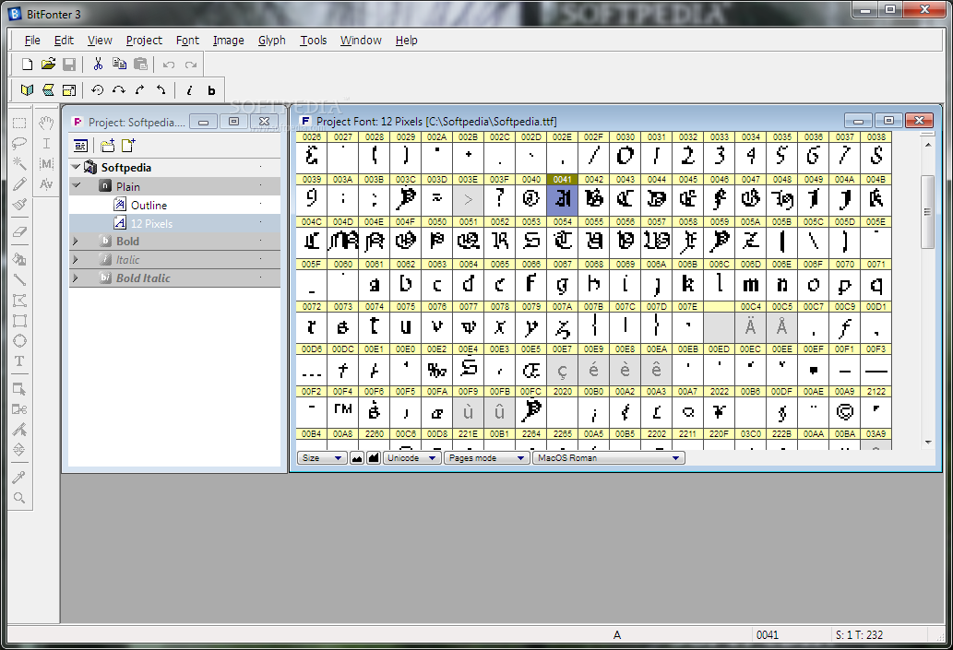Select the eraser tool
The height and width of the screenshot is (650, 953).
point(19,232)
